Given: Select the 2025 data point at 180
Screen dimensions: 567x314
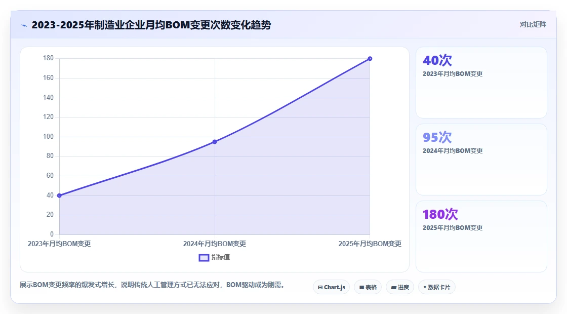Looking at the screenshot, I should click(x=370, y=59).
